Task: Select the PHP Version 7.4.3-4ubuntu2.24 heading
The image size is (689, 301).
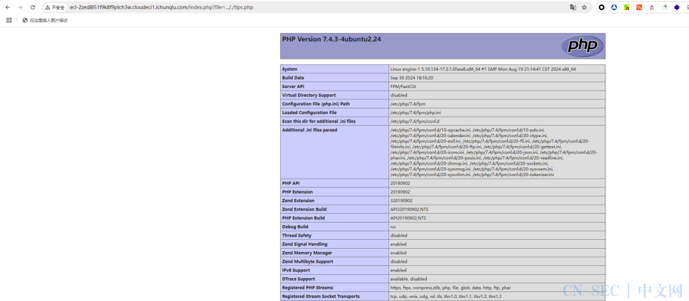Action: 331,39
